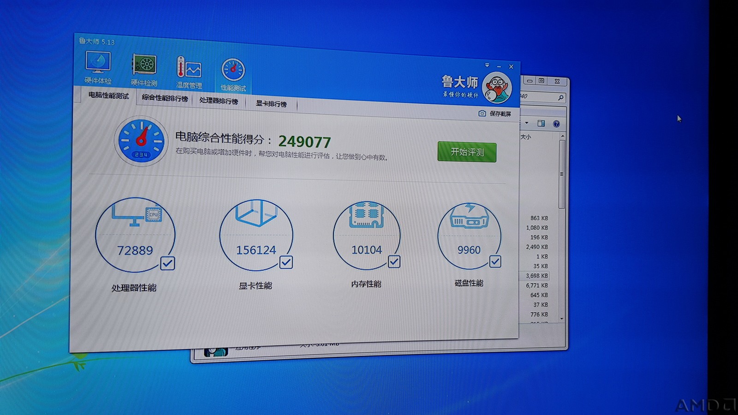Uncheck the 内存性能 (memory) test checkbox

pyautogui.click(x=394, y=261)
